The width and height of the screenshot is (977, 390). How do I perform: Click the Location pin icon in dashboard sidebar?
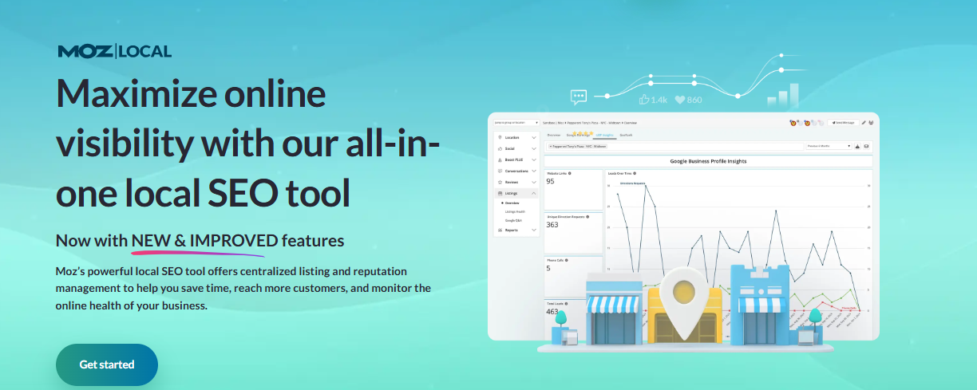(x=500, y=137)
